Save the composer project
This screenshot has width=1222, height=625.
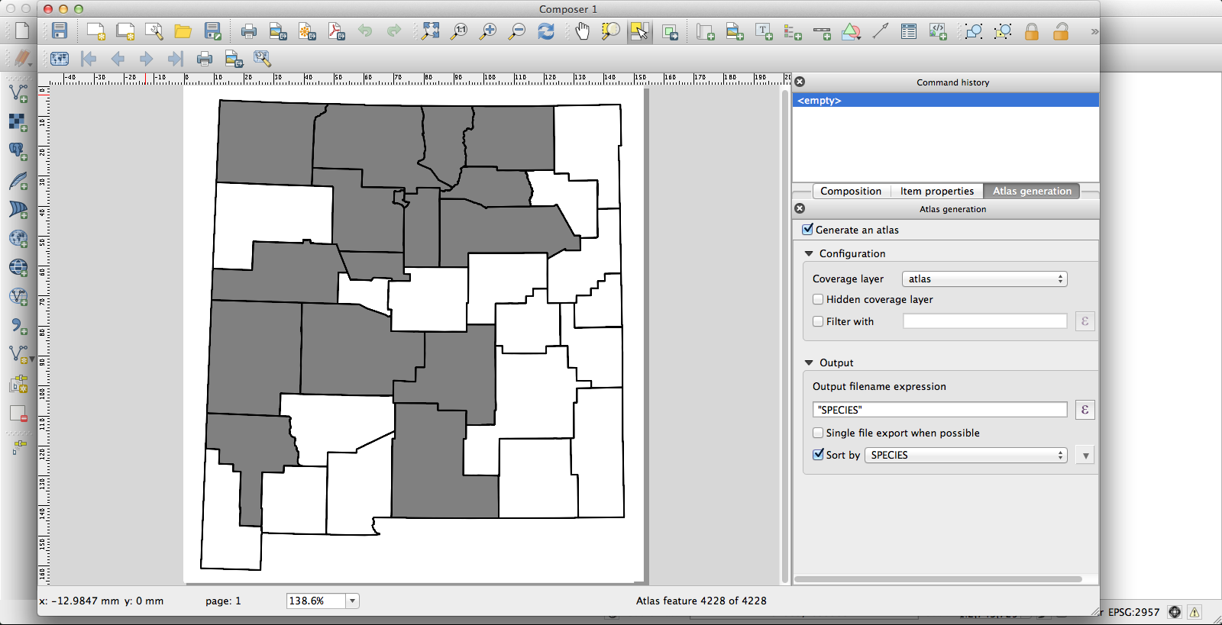pos(60,31)
